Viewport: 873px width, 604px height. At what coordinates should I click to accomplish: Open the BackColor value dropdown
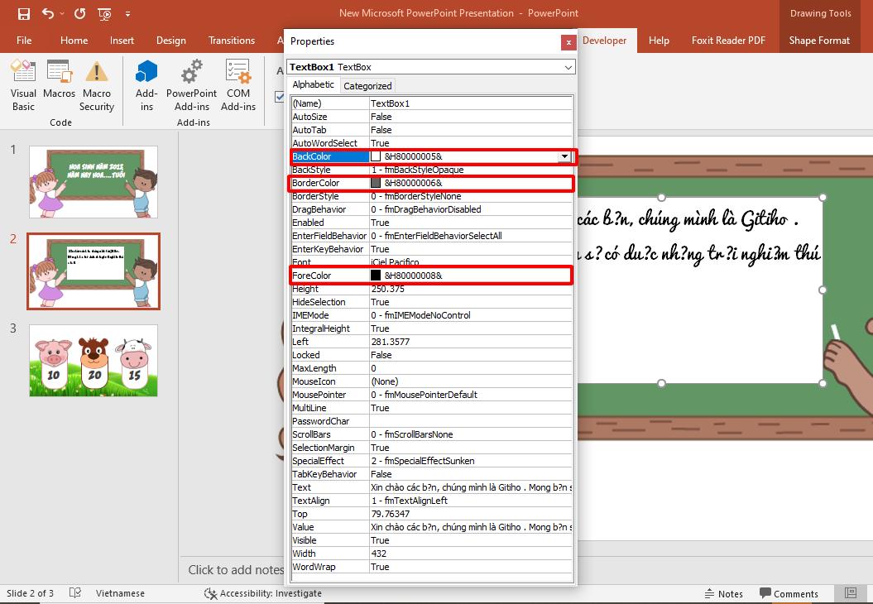[x=564, y=156]
